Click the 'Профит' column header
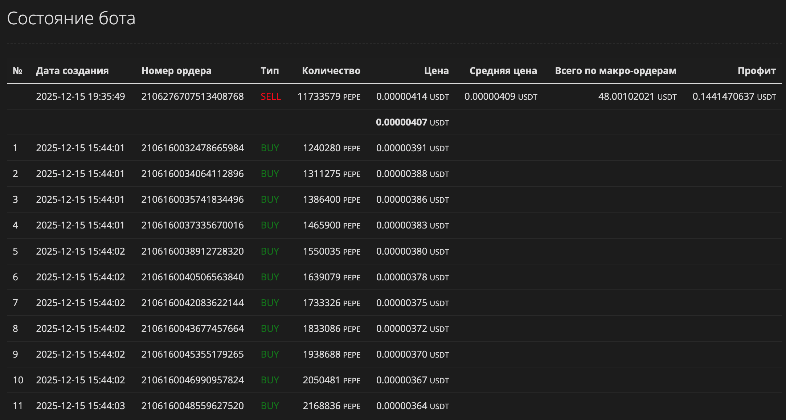The width and height of the screenshot is (786, 420). coord(756,71)
